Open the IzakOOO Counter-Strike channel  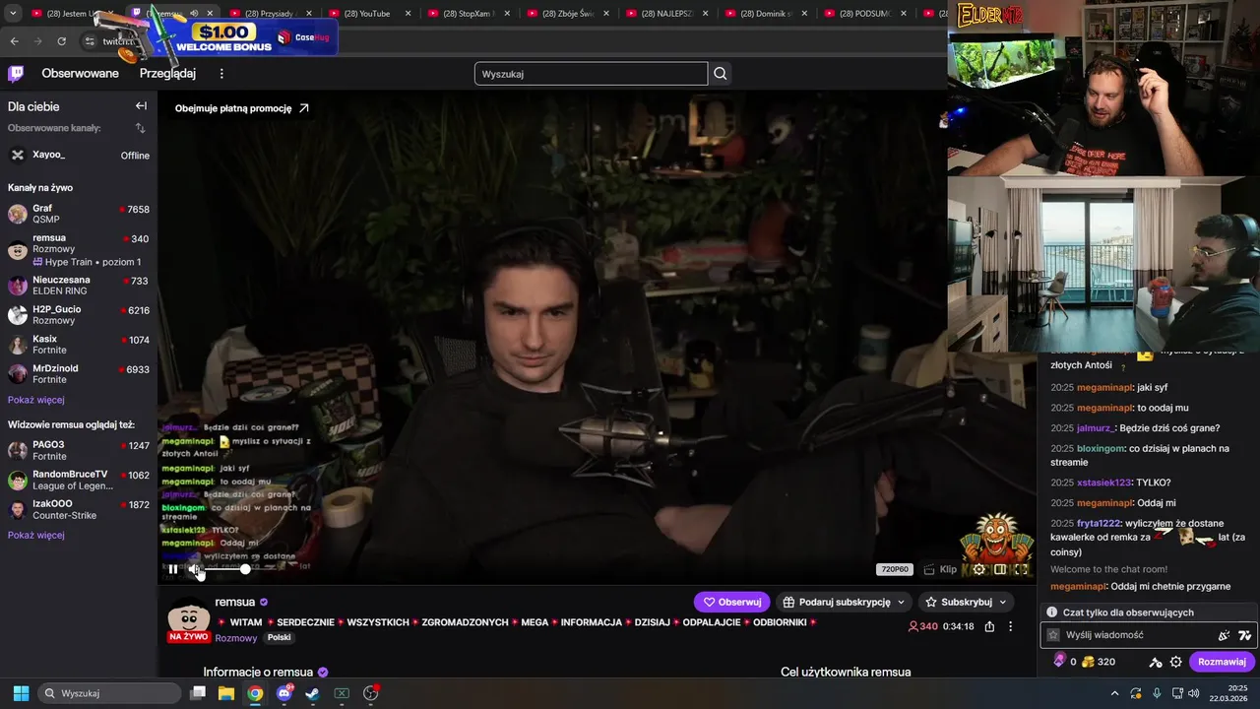pyautogui.click(x=79, y=509)
